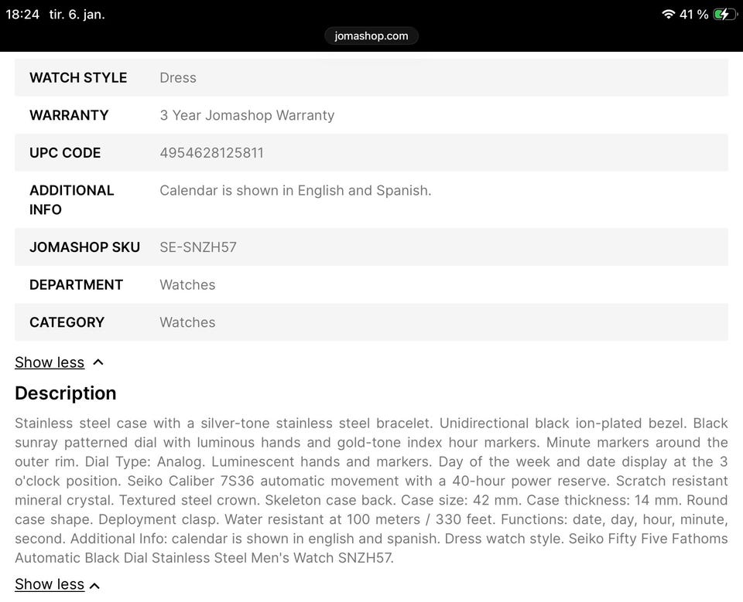
Task: Collapse specs with Show less above Description
Action: [50, 362]
